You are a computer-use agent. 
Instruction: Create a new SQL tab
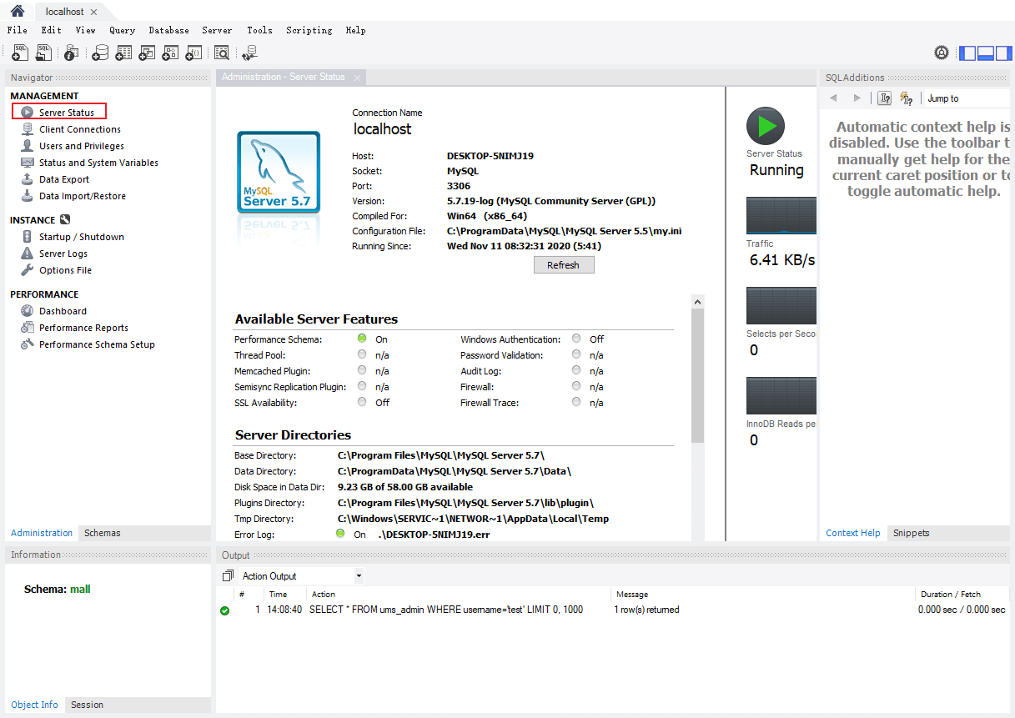point(20,53)
